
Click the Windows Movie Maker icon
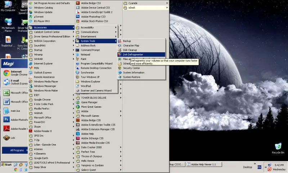31,90
